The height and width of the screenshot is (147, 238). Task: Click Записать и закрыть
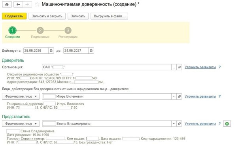[47, 16]
